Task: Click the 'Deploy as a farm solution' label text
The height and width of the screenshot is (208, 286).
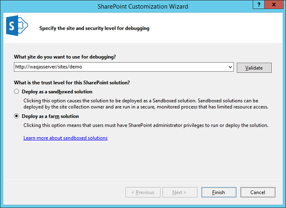Action: click(x=51, y=116)
